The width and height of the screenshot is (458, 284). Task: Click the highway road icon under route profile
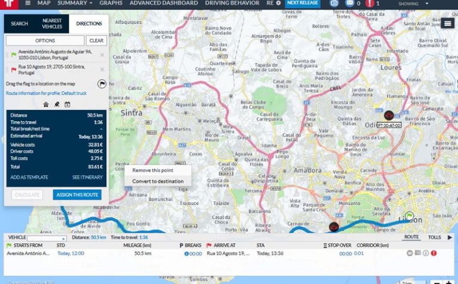pyautogui.click(x=46, y=105)
